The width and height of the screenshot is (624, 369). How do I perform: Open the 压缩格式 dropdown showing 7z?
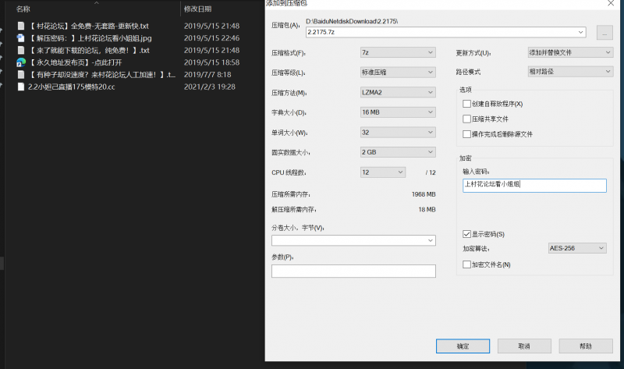397,53
